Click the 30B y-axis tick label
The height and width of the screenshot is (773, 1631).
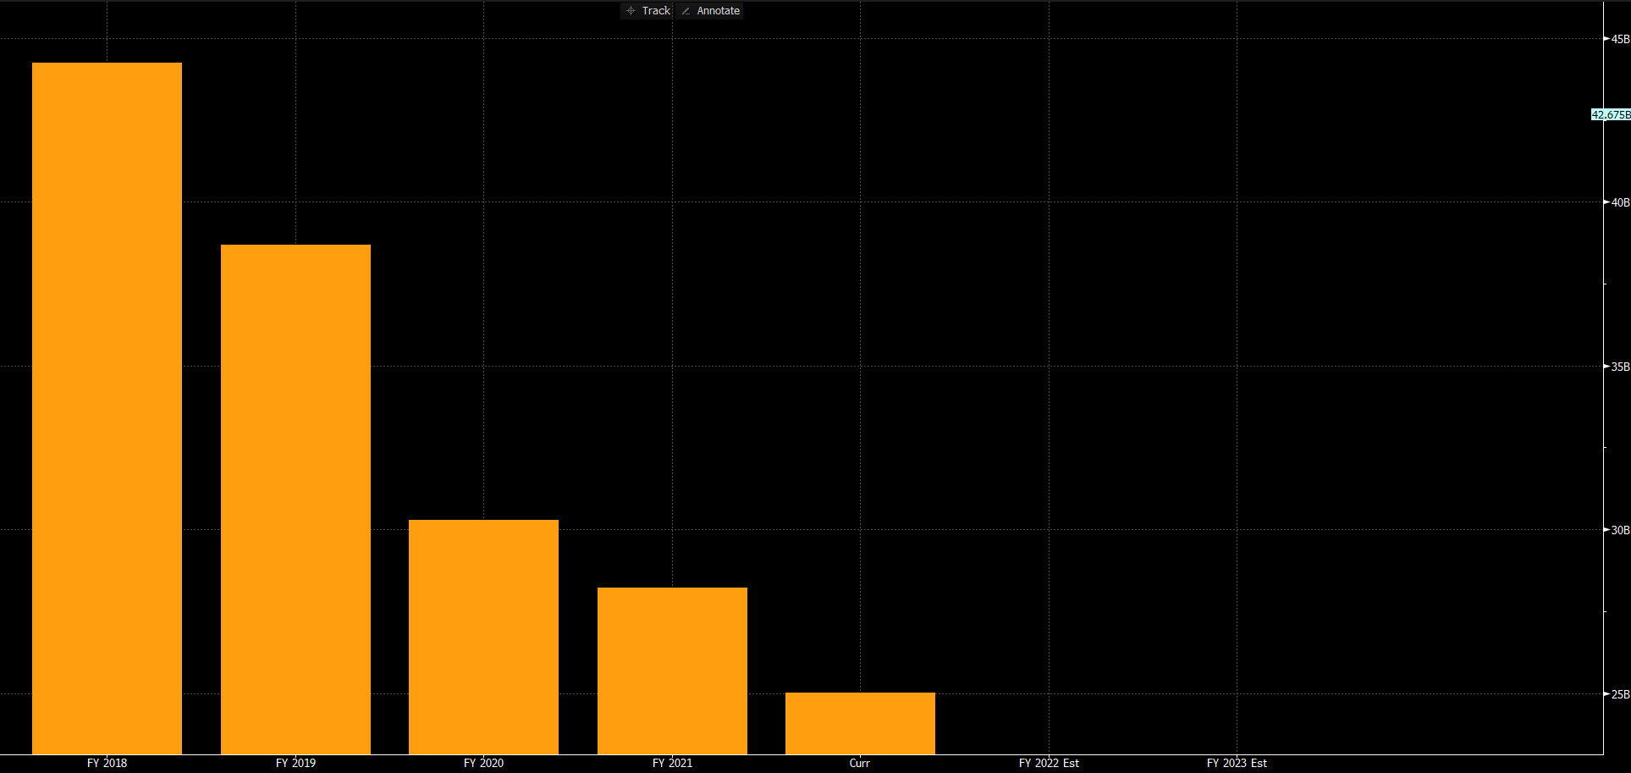(1620, 530)
